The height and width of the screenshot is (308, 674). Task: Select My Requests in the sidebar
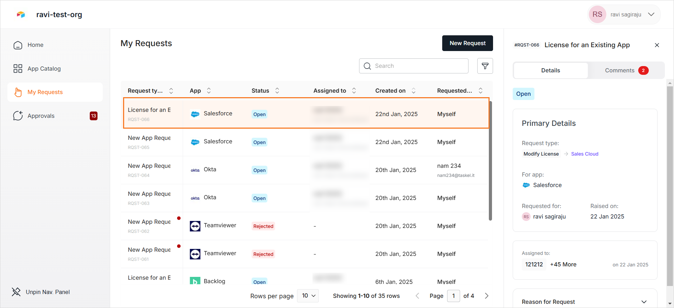coord(55,92)
